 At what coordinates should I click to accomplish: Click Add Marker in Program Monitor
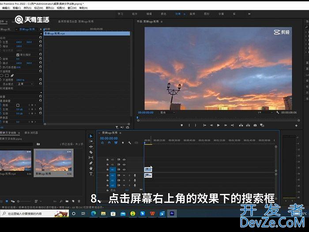pyautogui.click(x=182, y=125)
